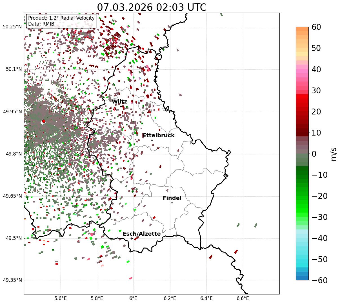Click the 5.8°E longitude label
Screen dimensions: 340x304
pos(97,298)
